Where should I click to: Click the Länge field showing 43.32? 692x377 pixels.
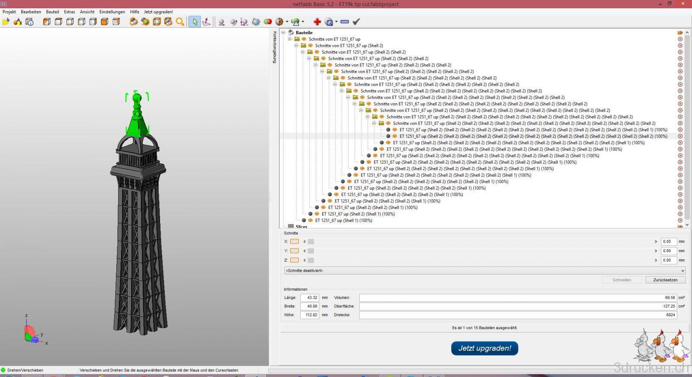click(x=310, y=298)
